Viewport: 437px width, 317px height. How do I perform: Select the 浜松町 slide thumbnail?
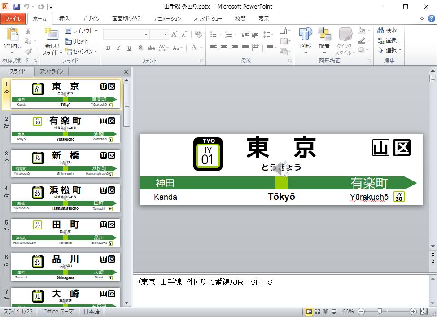coord(66,198)
